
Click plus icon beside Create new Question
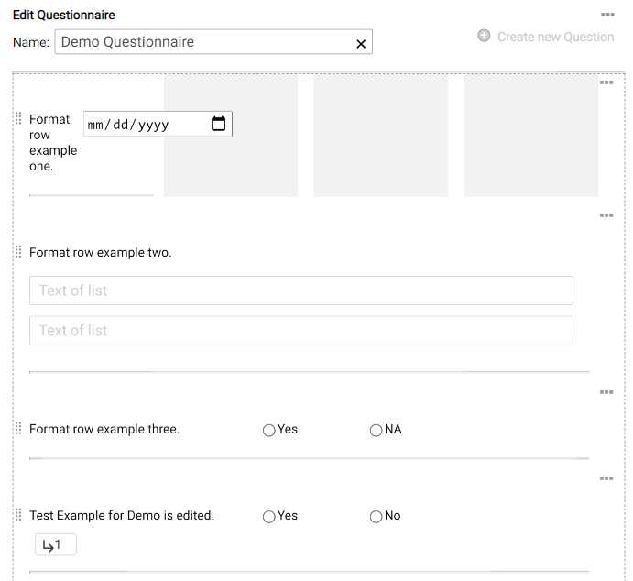[484, 37]
